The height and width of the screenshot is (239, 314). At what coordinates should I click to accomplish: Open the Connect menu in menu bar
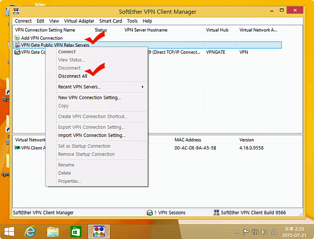pos(23,21)
